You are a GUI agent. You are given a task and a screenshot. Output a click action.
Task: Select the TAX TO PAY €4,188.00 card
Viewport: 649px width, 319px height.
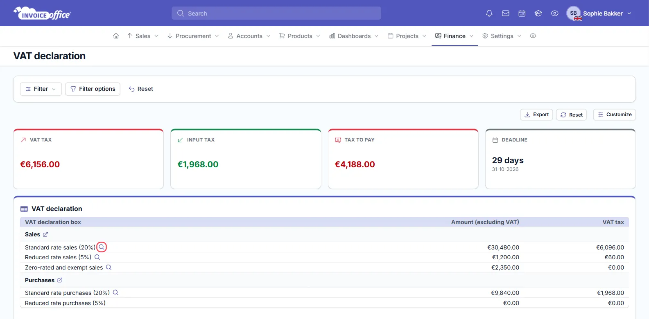coord(403,159)
